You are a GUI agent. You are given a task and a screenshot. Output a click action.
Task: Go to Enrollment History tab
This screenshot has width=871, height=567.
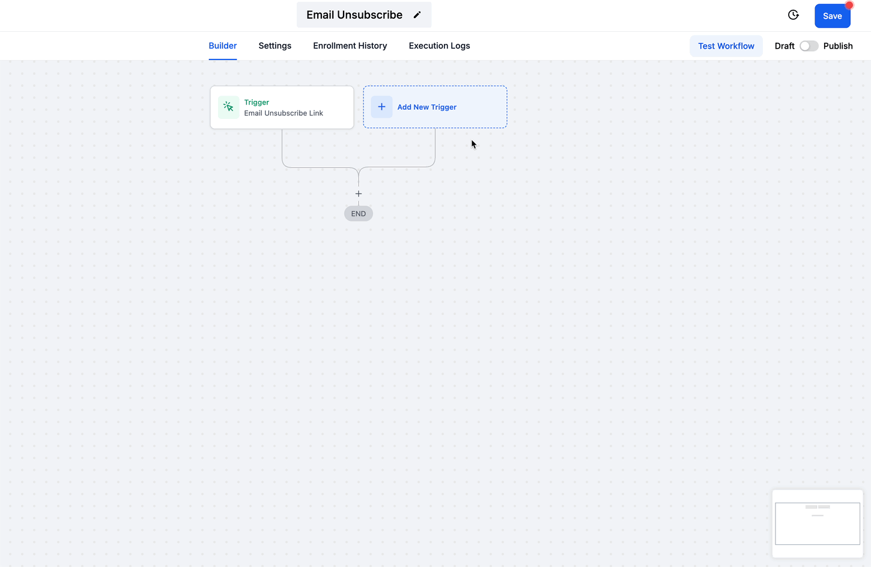pyautogui.click(x=350, y=46)
